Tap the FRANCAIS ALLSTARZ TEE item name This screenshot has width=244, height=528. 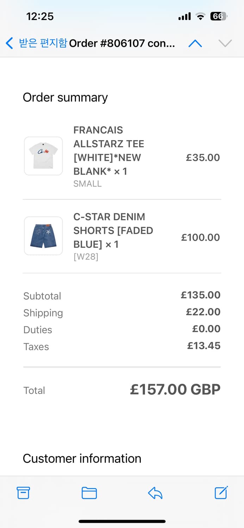pyautogui.click(x=108, y=151)
